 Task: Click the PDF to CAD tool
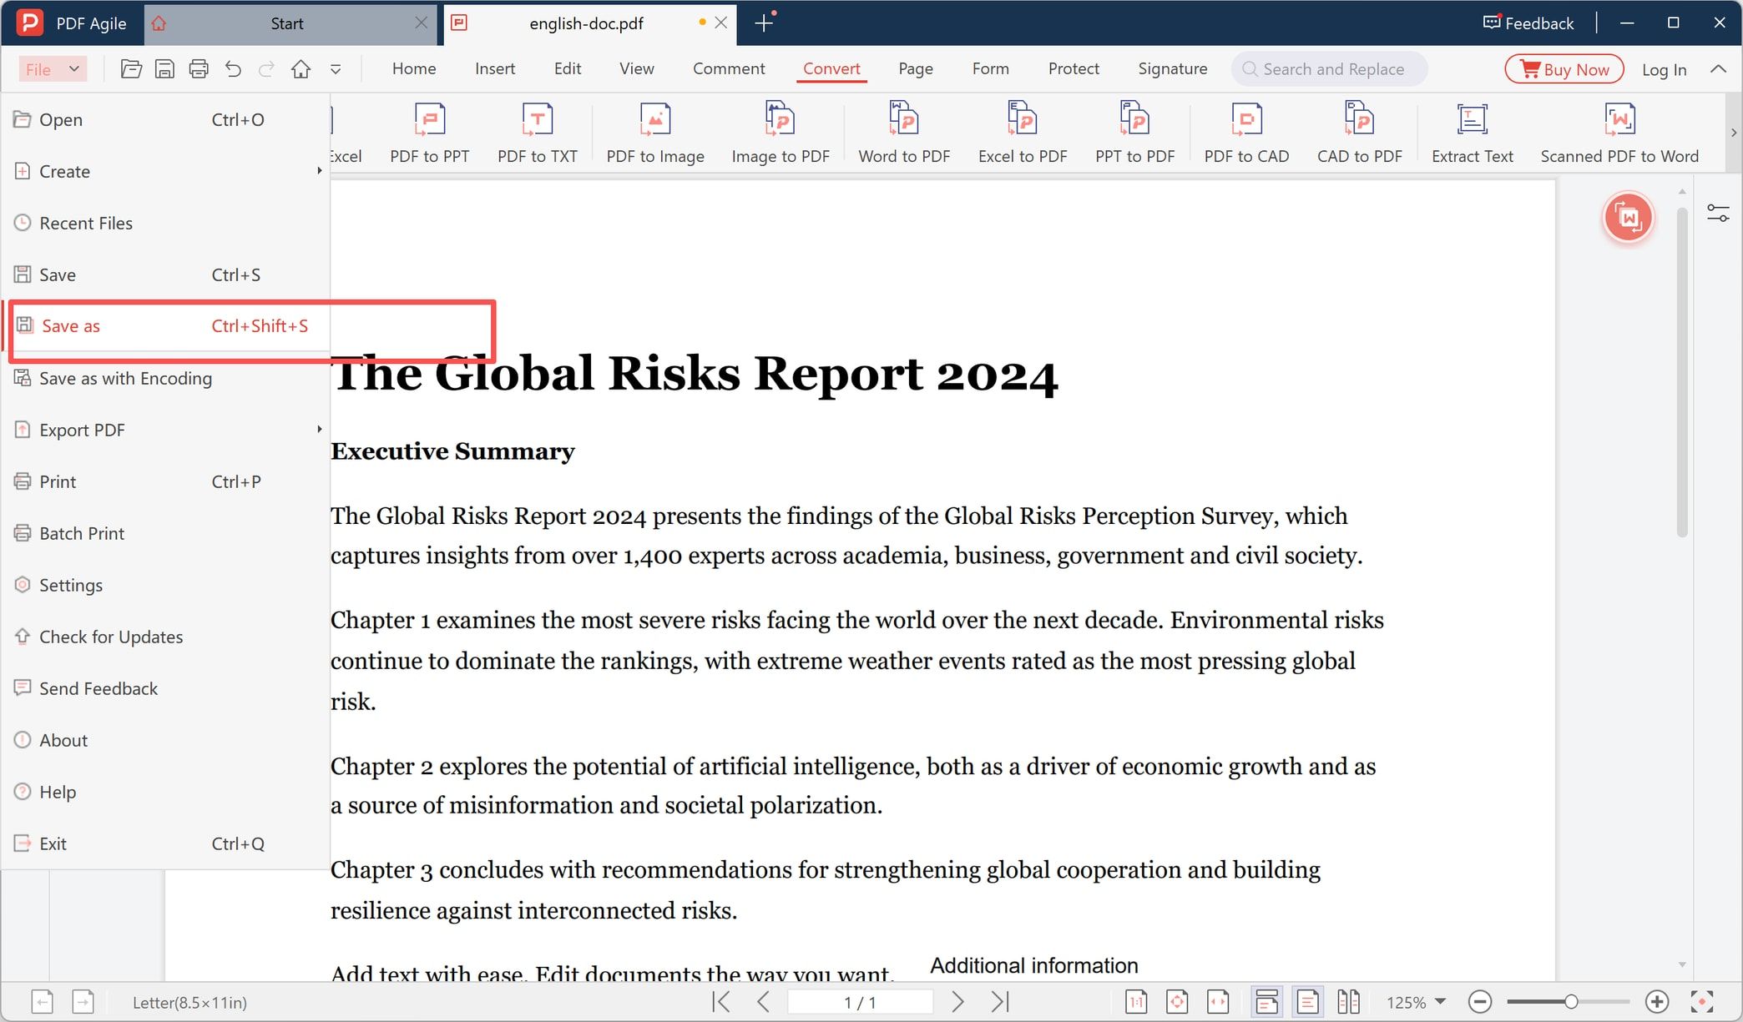coord(1246,133)
